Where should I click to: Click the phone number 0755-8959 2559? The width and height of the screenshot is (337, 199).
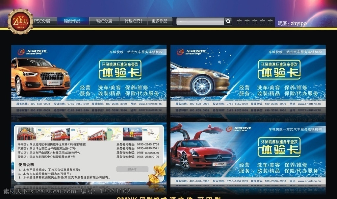click(x=148, y=153)
